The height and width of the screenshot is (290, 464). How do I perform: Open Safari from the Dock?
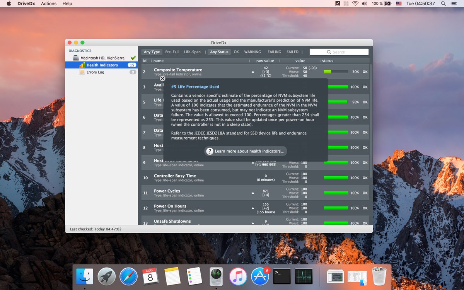tap(129, 276)
